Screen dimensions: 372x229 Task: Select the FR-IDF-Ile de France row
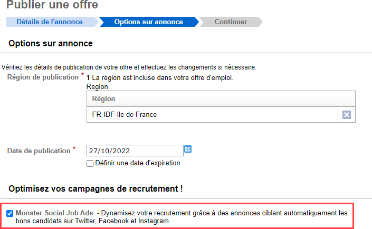point(212,115)
